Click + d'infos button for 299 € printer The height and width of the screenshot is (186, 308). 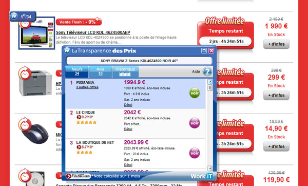276,95
